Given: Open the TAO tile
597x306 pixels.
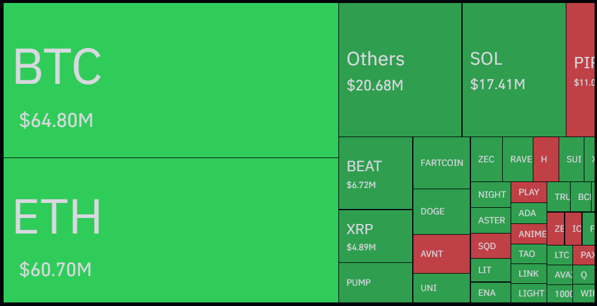Looking at the screenshot, I should coord(529,254).
